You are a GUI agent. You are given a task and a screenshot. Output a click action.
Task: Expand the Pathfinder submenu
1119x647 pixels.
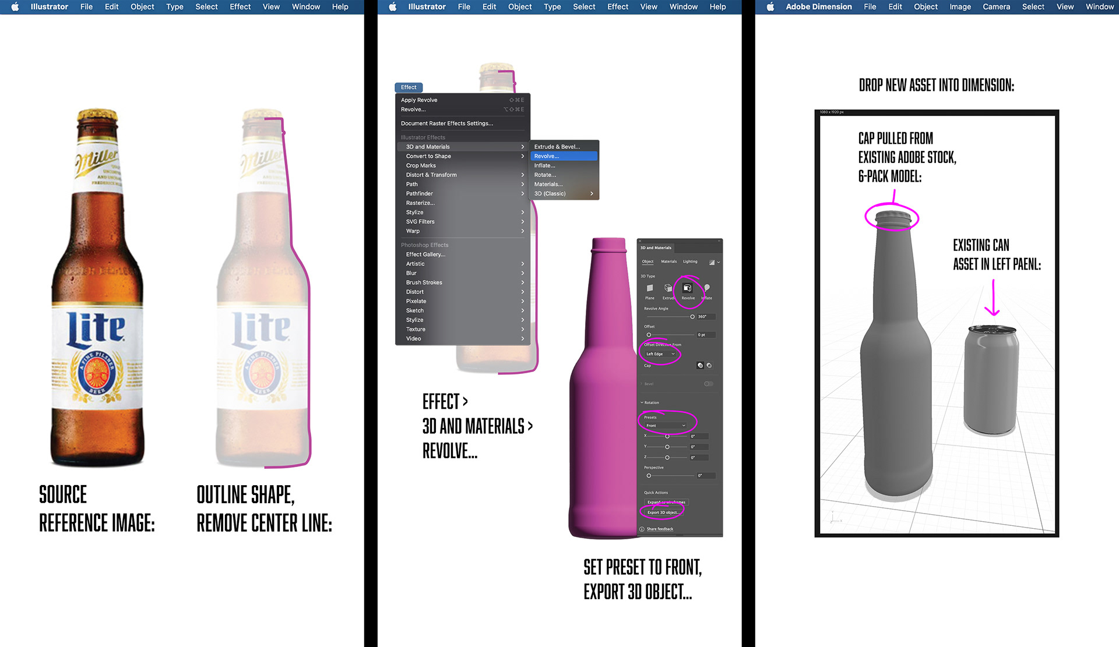(x=463, y=193)
